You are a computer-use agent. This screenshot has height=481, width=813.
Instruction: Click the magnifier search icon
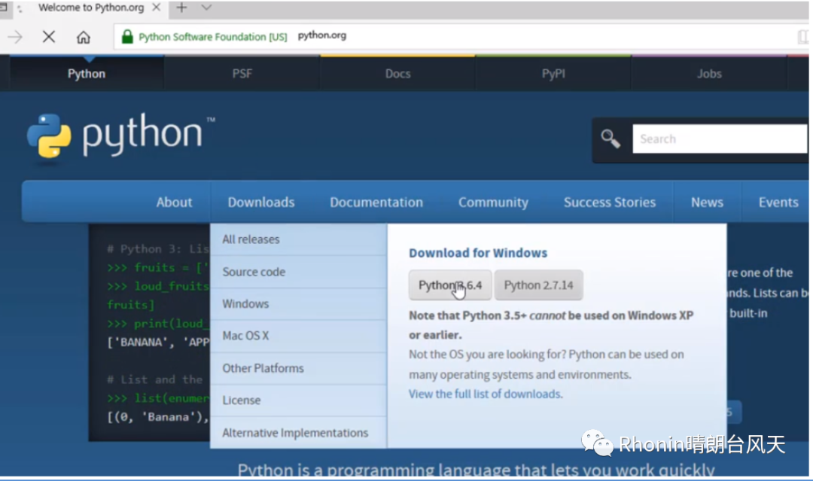click(611, 139)
